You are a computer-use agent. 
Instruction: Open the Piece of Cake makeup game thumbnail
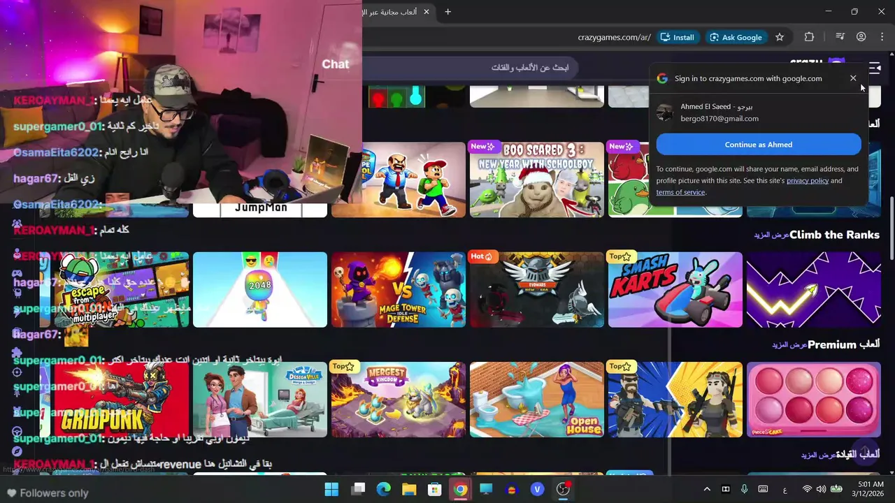814,400
